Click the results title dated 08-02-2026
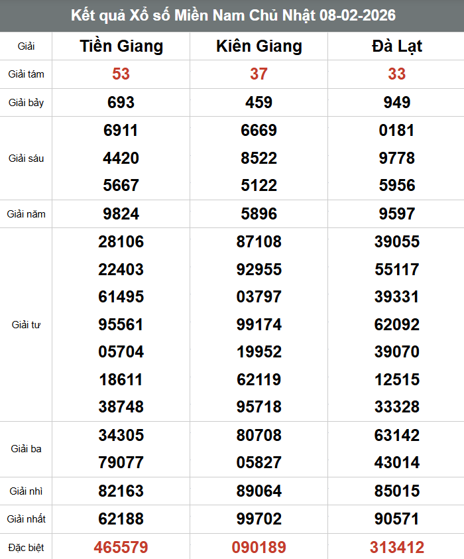 pyautogui.click(x=233, y=15)
